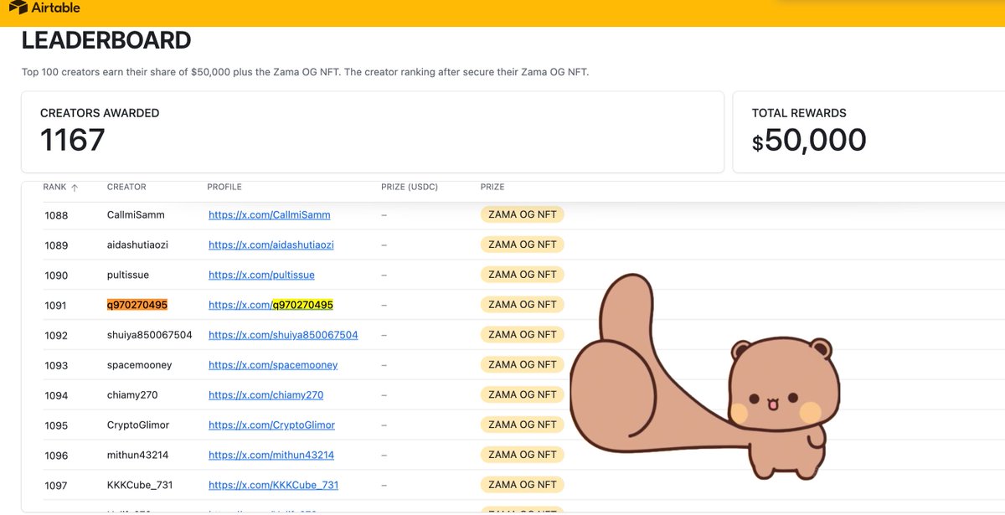The height and width of the screenshot is (515, 1005).
Task: Open the x.com/CryptoGlimor profile link
Action: (x=271, y=425)
